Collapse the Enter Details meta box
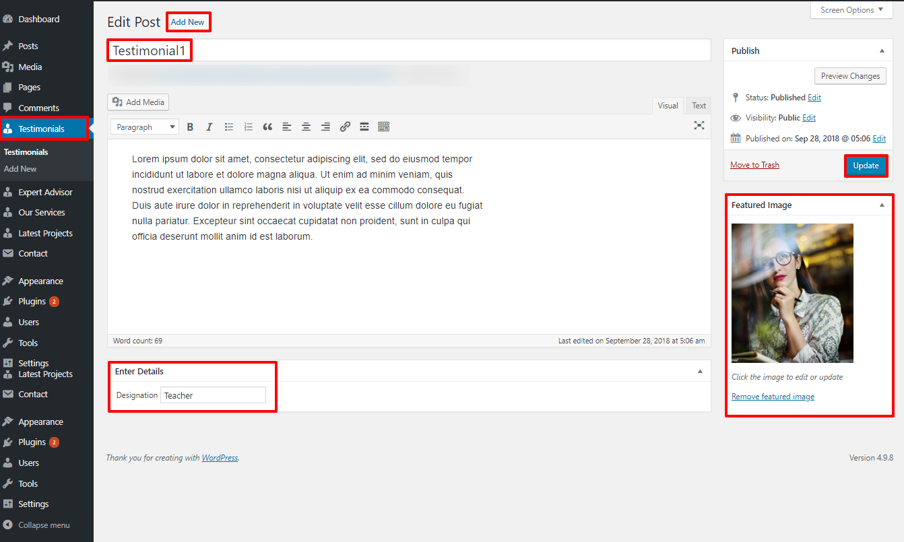Screen dimensions: 904x542 [x=700, y=371]
